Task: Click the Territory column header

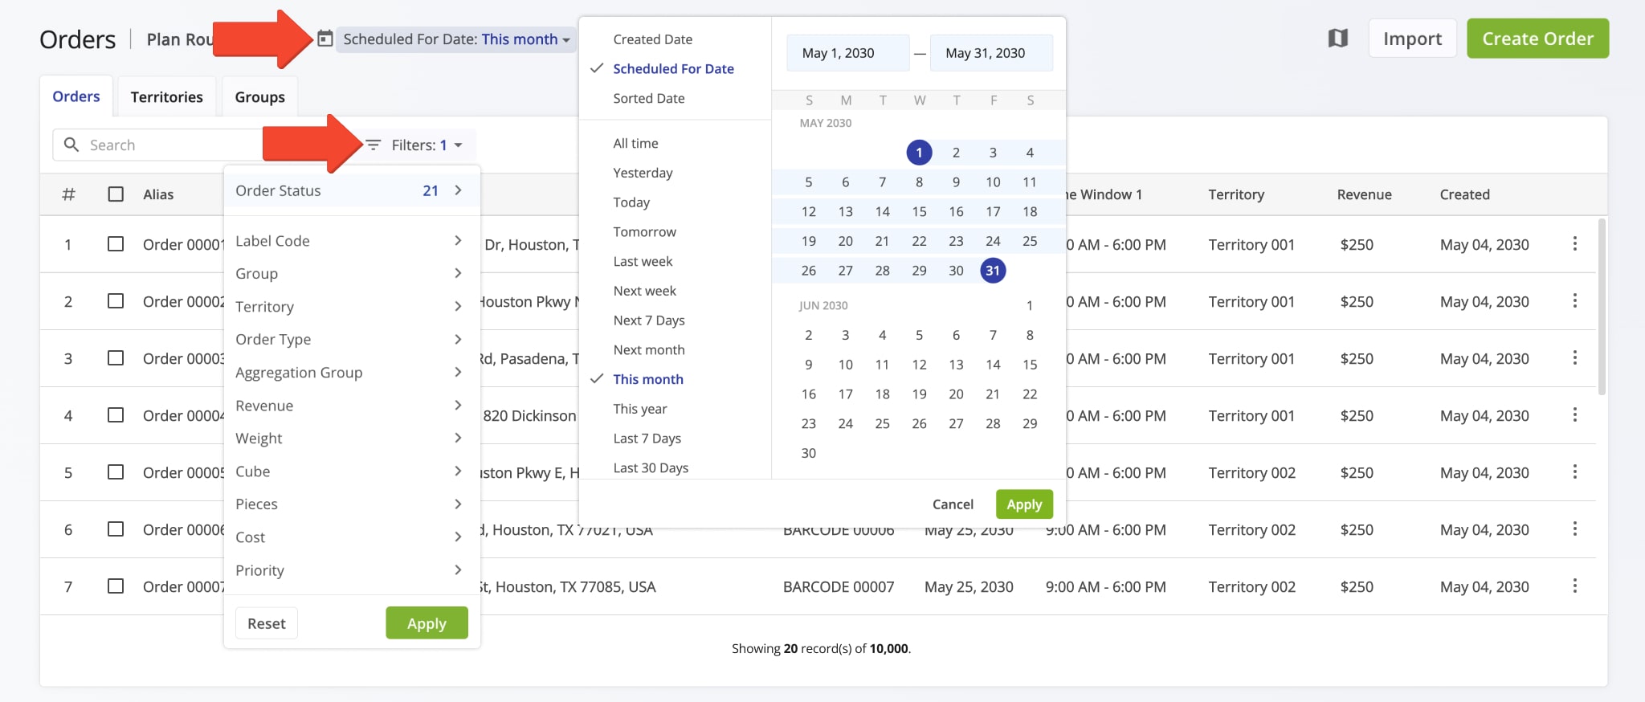Action: [x=1236, y=194]
